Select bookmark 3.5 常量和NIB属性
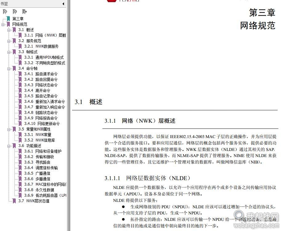Image resolution: width=281 pixels, height=231 pixels. [34, 129]
